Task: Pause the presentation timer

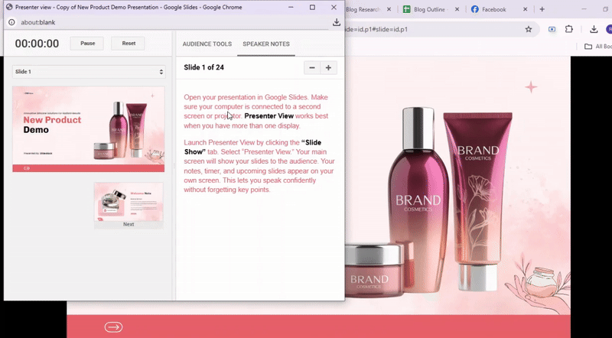Action: (87, 44)
